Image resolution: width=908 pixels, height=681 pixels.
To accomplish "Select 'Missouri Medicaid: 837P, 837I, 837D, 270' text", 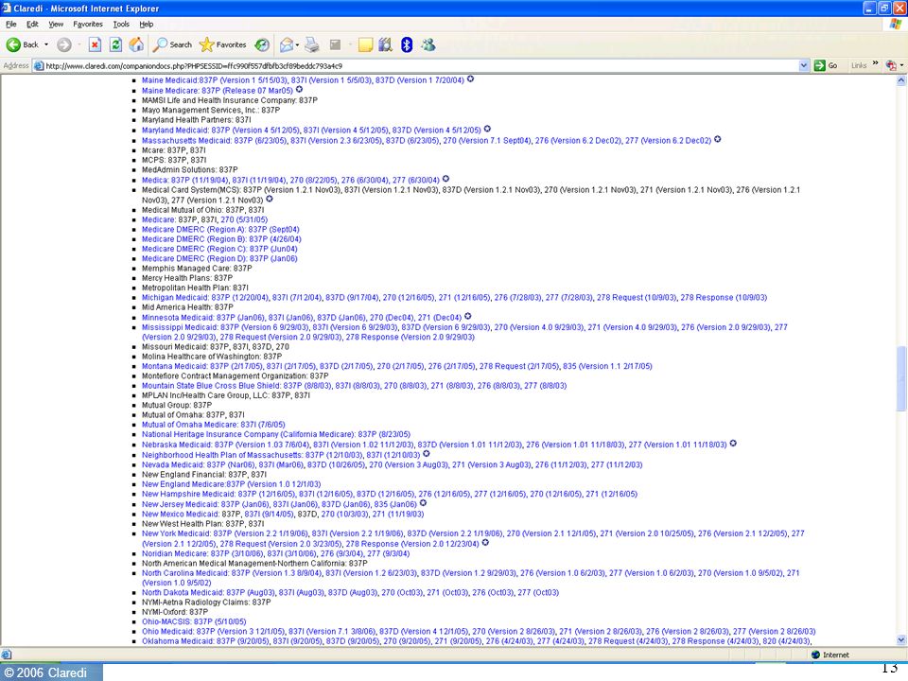I will coord(216,347).
